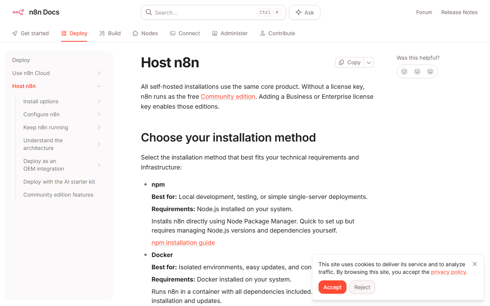The image size is (490, 306).
Task: Click the tools icon beside Build
Action: (102, 33)
